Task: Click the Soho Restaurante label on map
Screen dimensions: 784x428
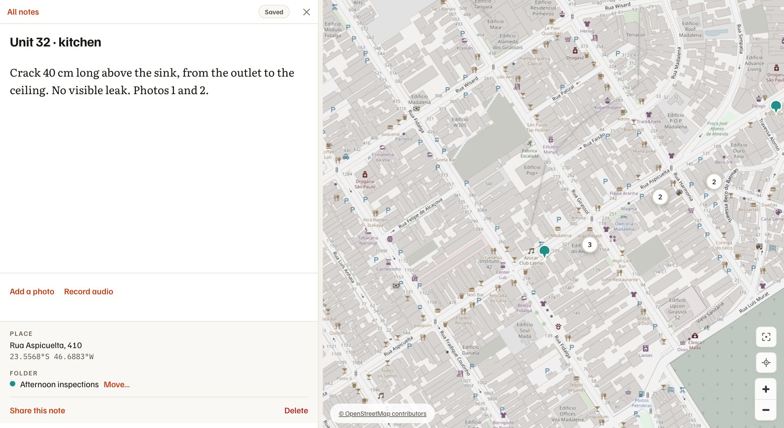Action: click(619, 280)
